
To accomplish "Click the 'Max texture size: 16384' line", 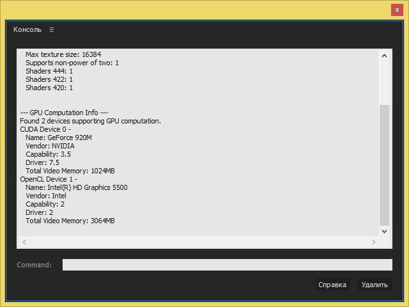I will pos(63,54).
